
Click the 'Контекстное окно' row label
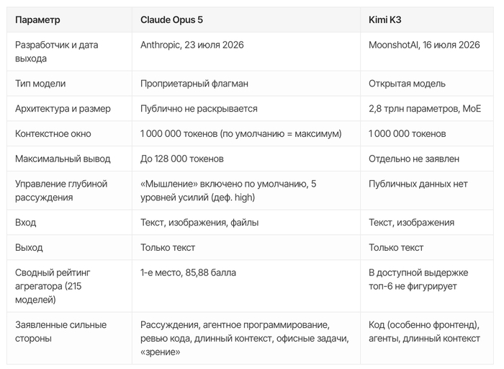[x=53, y=134]
